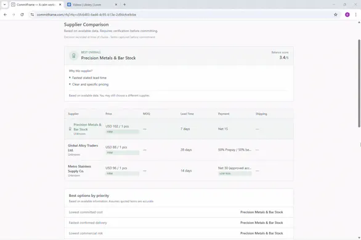This screenshot has height=240, width=361.
Task: Click the Best Overall award badge icon
Action: click(74, 55)
